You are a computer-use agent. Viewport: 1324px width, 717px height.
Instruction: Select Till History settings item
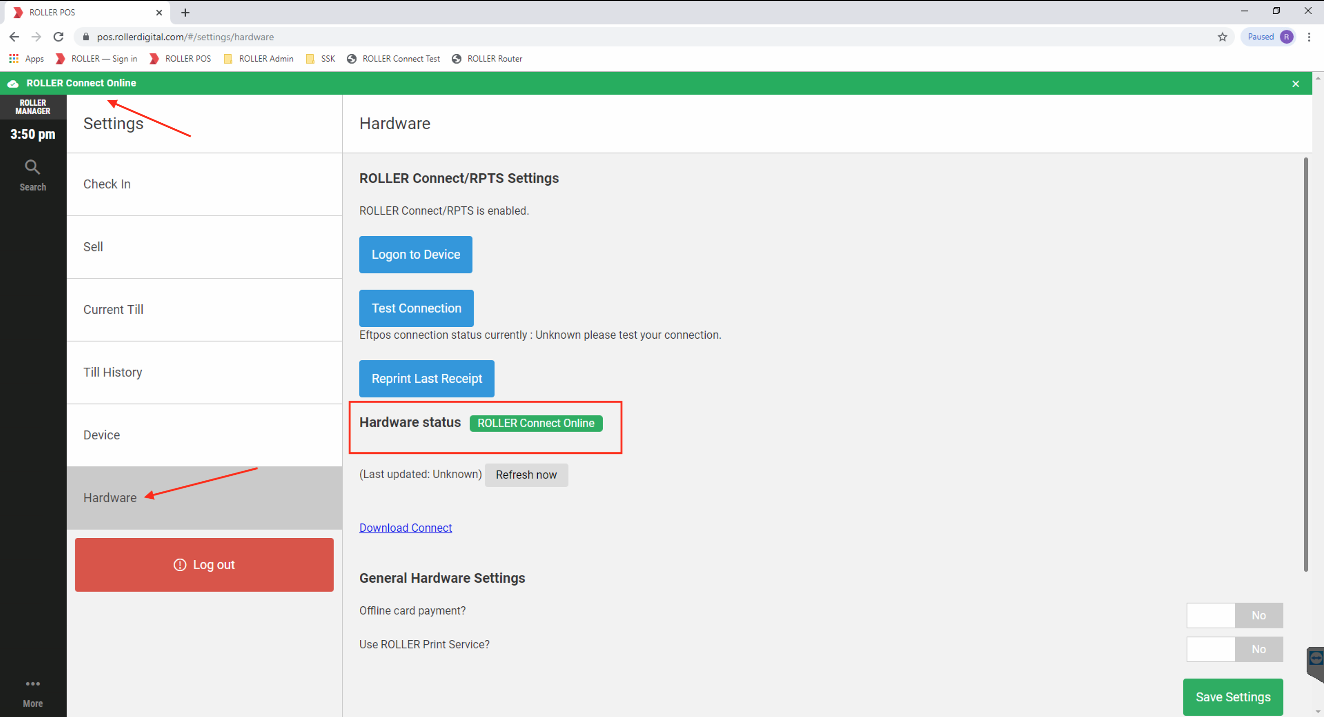pos(204,372)
